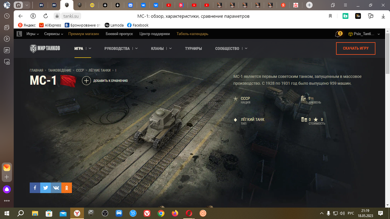The height and width of the screenshot is (219, 390).
Task: Open the video play icon in the sidebar
Action: coord(7,39)
